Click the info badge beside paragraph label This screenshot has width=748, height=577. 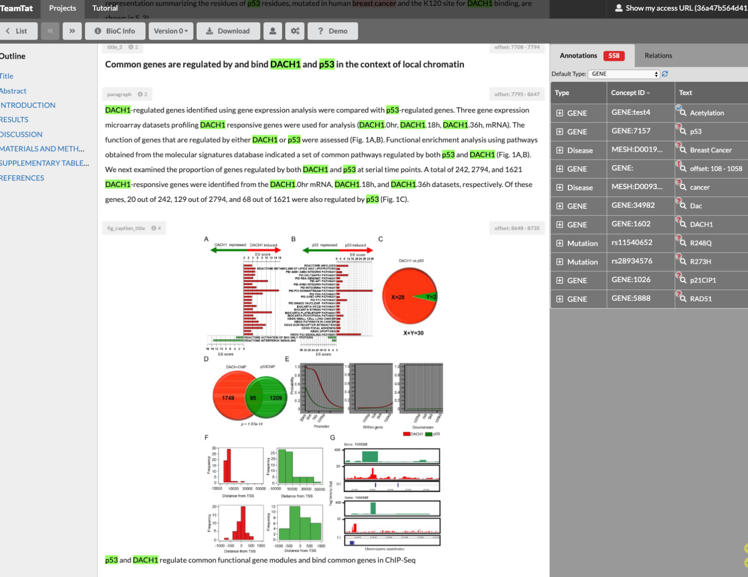[x=143, y=94]
